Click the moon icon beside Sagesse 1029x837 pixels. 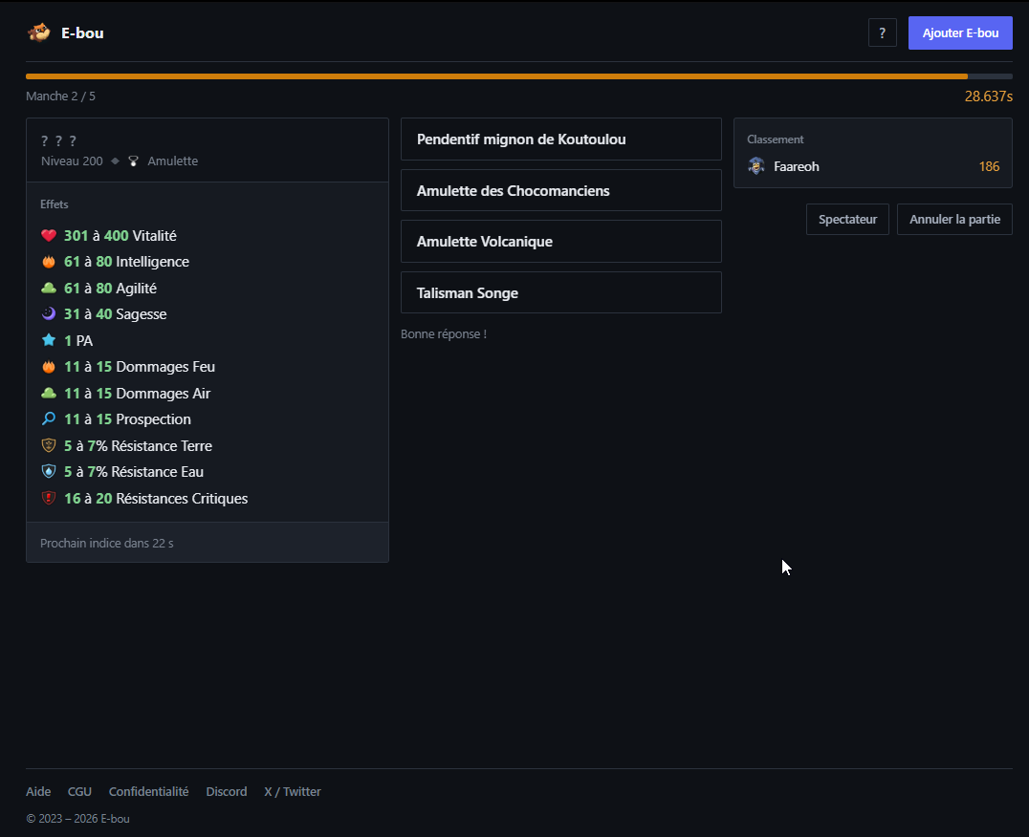pos(49,314)
